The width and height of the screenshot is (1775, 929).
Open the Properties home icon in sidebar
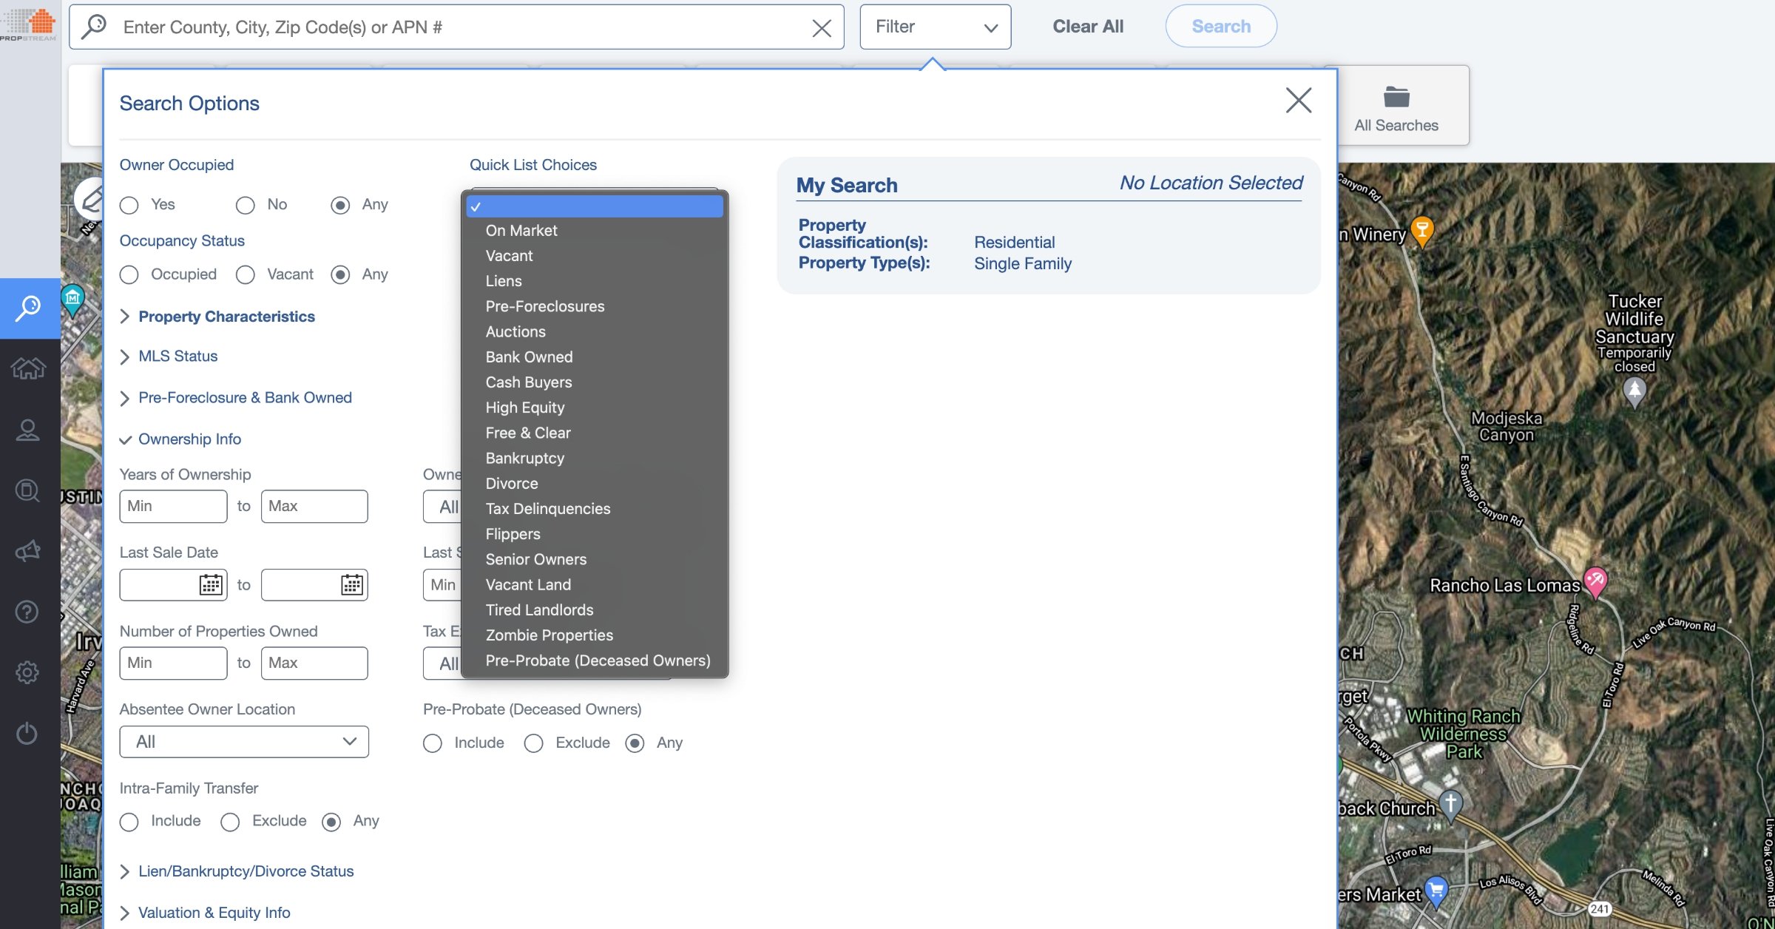coord(27,368)
